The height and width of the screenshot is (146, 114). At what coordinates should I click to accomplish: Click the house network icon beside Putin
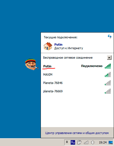48,46
